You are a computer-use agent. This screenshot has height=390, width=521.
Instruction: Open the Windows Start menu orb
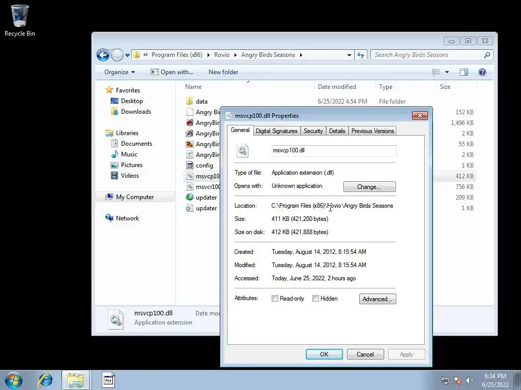click(14, 380)
